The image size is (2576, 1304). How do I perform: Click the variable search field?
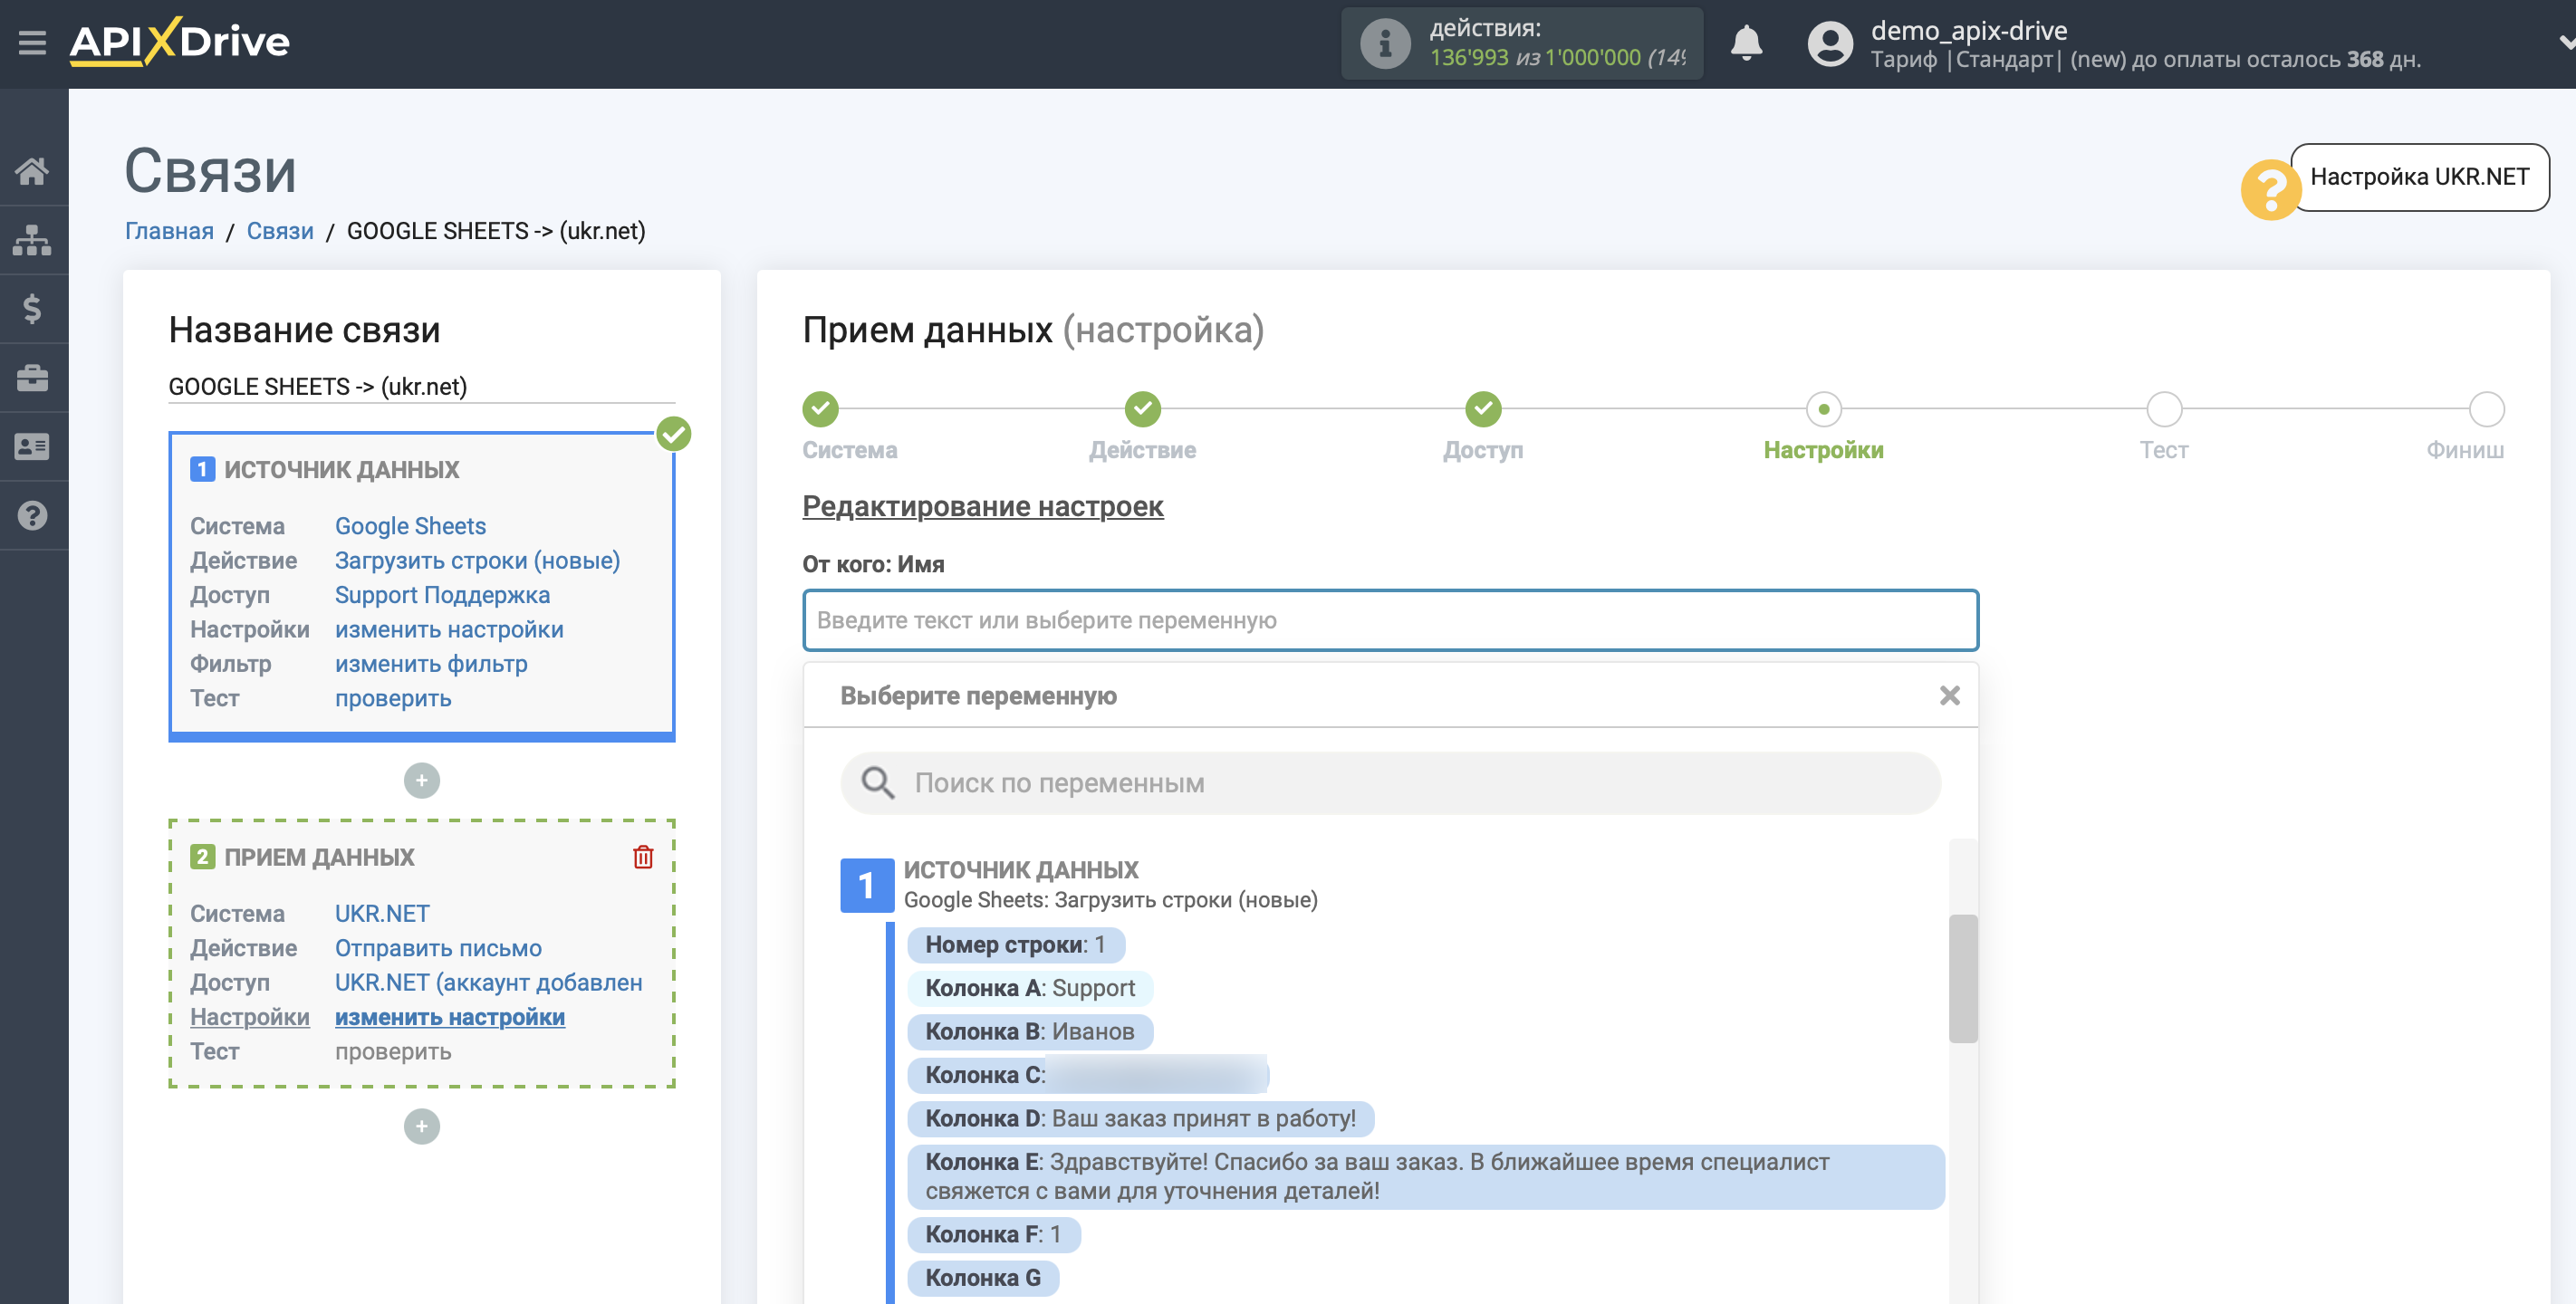click(1390, 783)
